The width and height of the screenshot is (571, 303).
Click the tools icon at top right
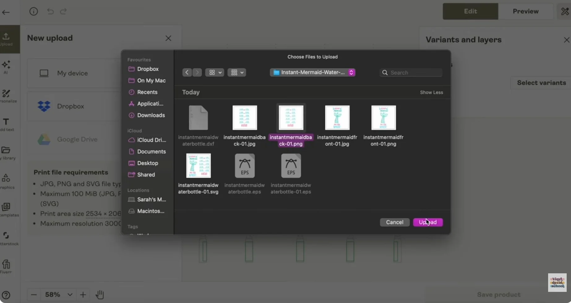pyautogui.click(x=565, y=11)
